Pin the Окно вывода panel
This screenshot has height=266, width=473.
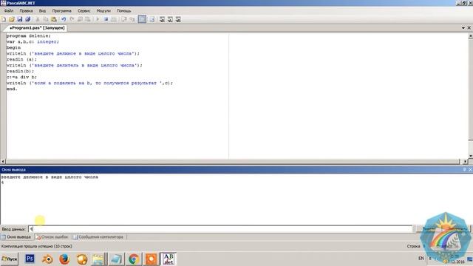coord(465,169)
